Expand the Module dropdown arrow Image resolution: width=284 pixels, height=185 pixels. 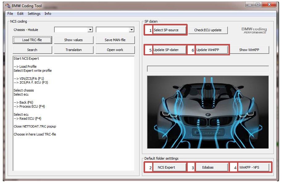click(x=132, y=30)
